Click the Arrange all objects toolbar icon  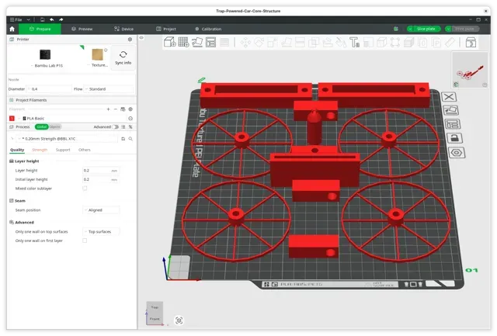[210, 42]
